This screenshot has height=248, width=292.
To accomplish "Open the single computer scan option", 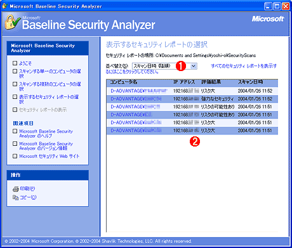I will click(50, 74).
